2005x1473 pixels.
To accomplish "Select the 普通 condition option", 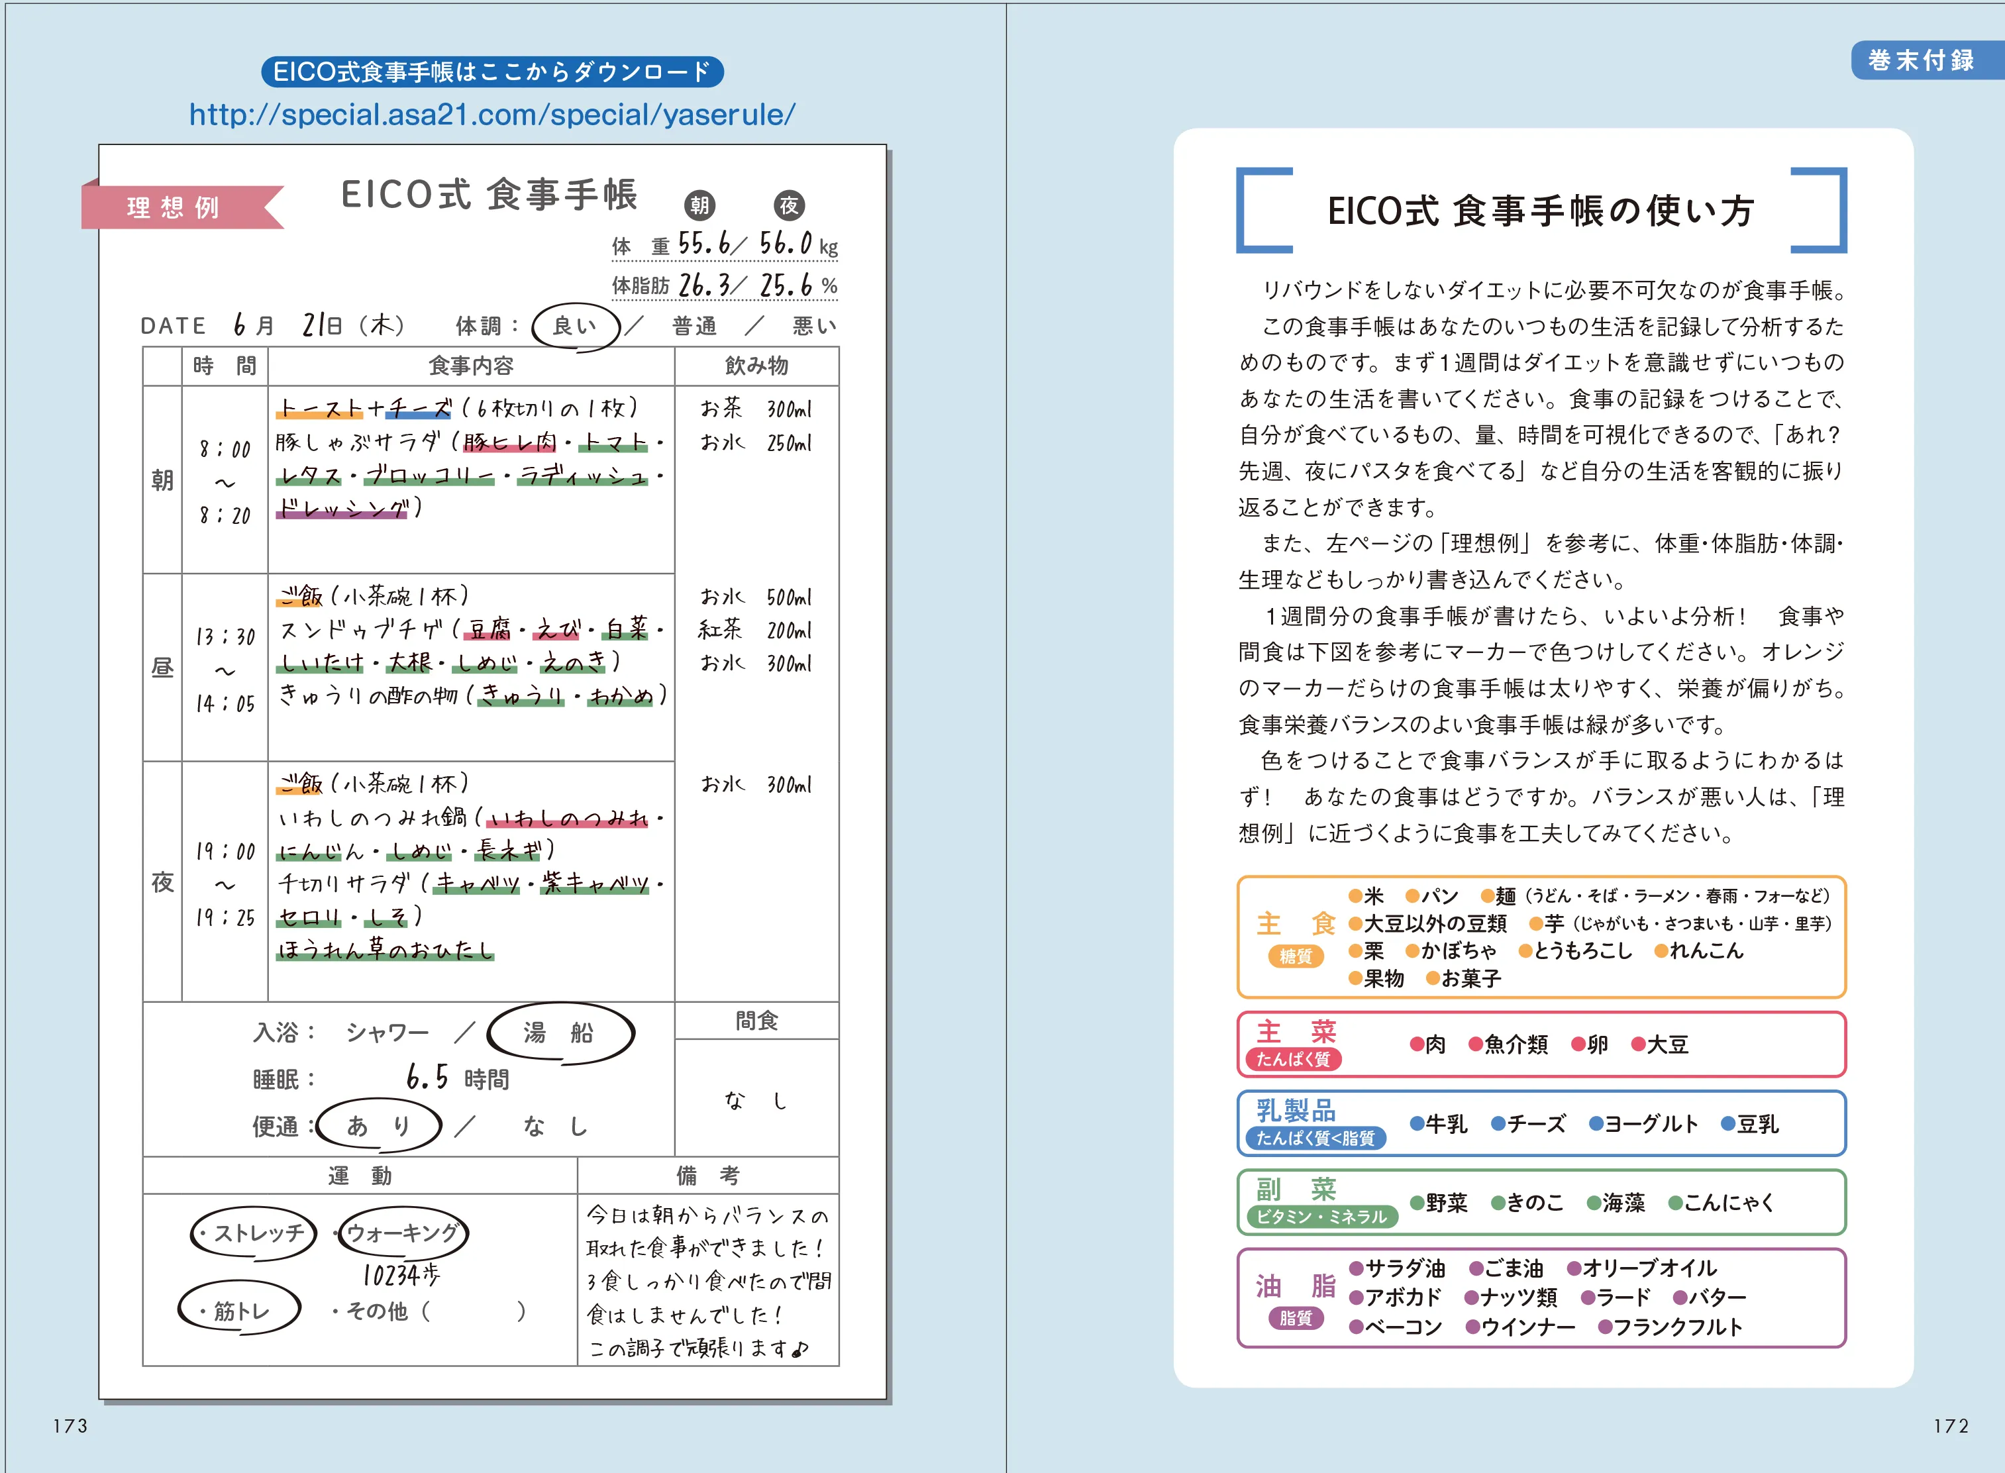I will [694, 327].
